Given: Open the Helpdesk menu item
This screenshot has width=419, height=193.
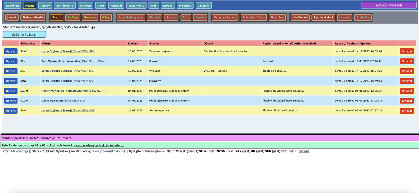Looking at the screenshot, I should pyautogui.click(x=185, y=6).
